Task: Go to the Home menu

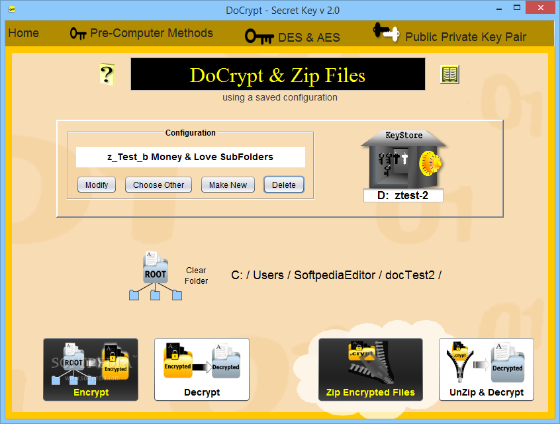Action: pos(24,33)
